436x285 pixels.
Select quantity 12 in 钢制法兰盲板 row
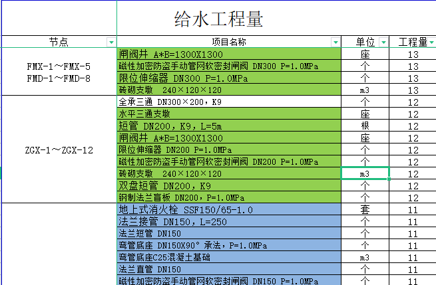click(413, 197)
